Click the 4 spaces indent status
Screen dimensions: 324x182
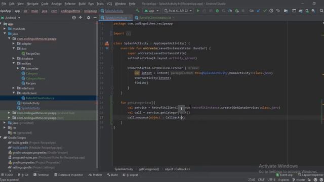click(283, 180)
